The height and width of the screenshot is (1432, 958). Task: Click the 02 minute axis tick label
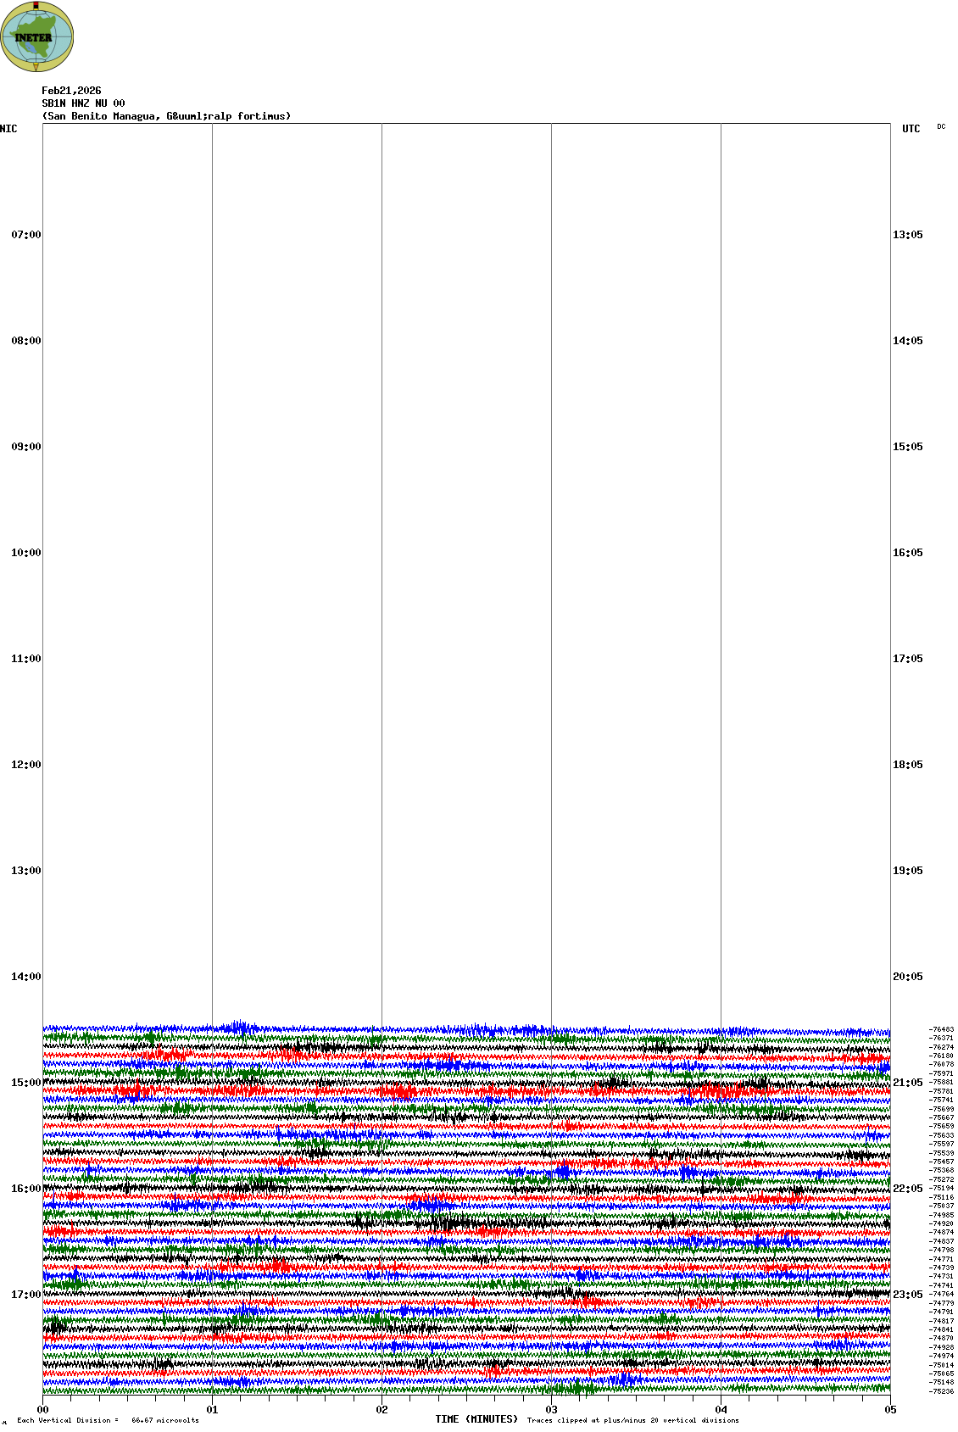coord(382,1410)
